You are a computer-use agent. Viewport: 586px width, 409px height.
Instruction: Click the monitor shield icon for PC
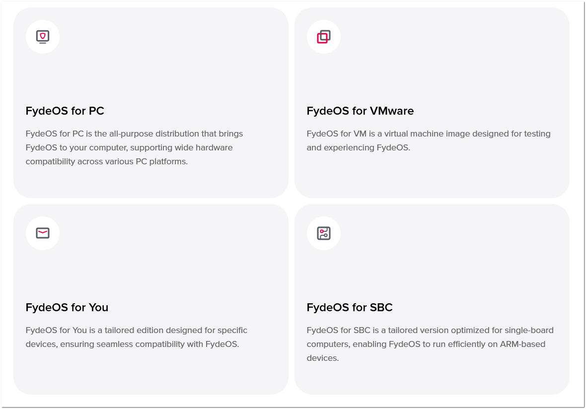click(x=43, y=37)
